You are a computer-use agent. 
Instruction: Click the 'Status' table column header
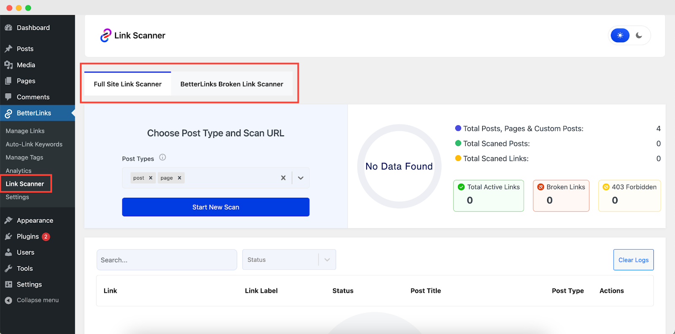click(343, 291)
